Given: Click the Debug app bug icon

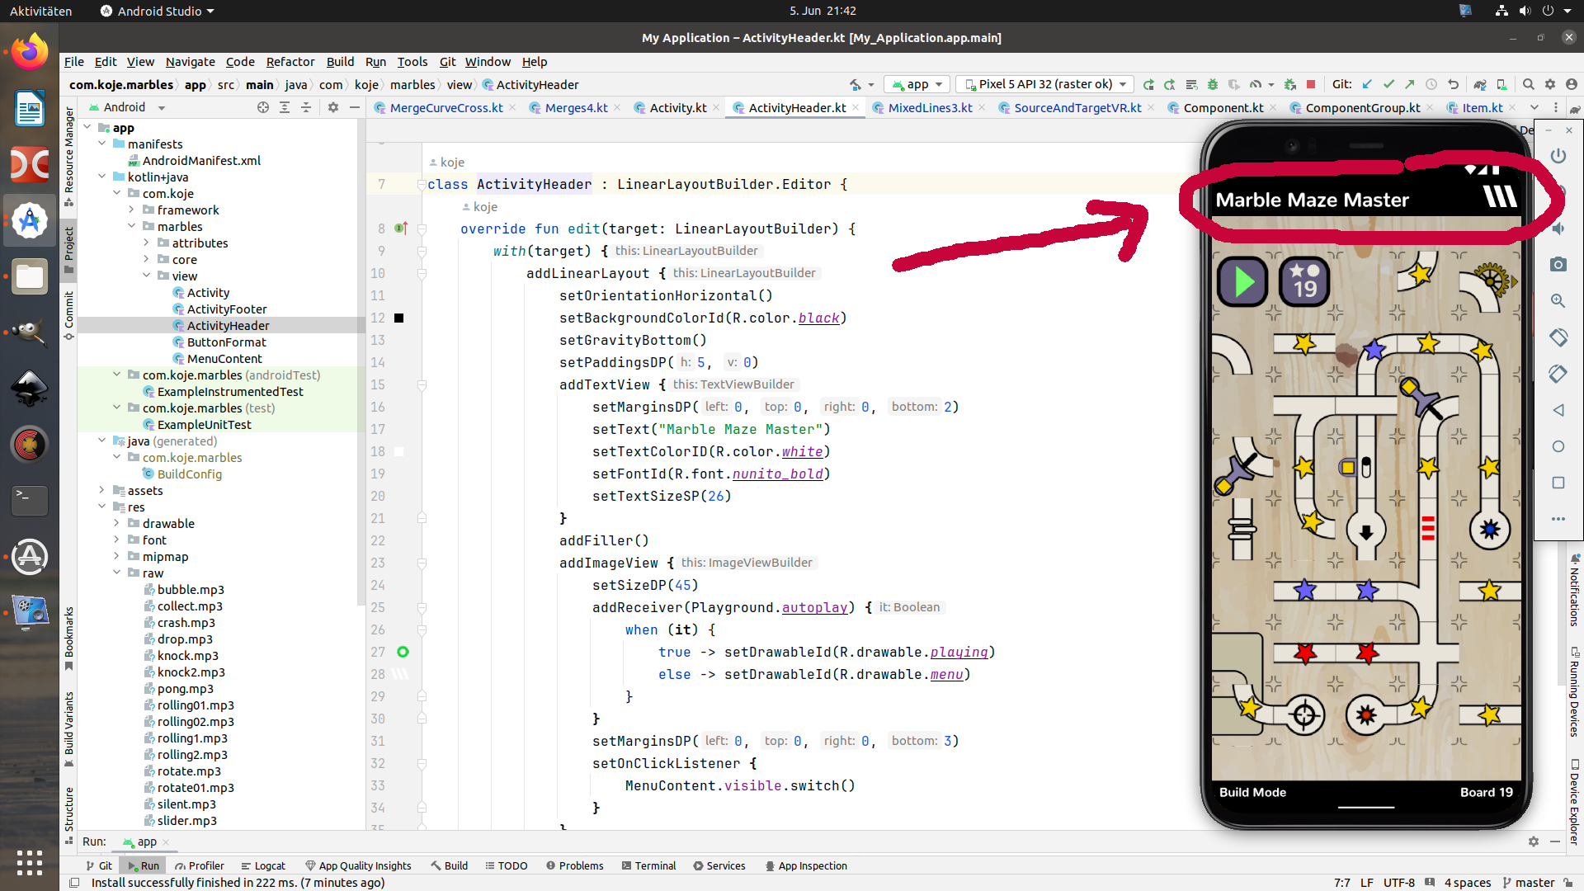Looking at the screenshot, I should pyautogui.click(x=1212, y=84).
